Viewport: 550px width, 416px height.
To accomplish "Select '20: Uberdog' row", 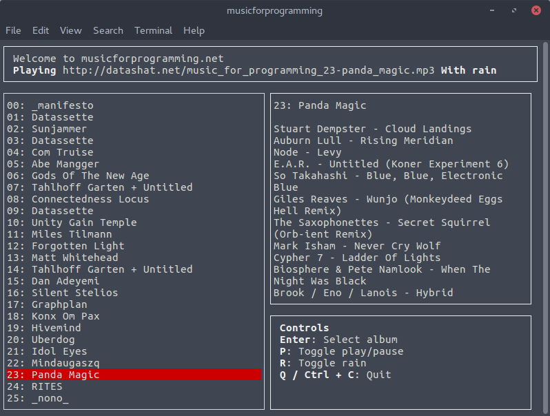I will click(134, 340).
